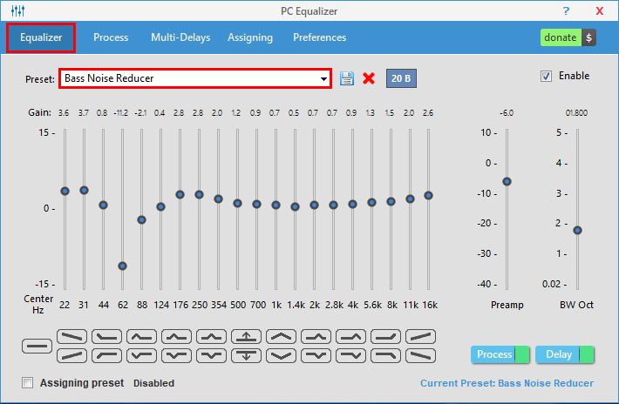Delete the preset using the red X icon
Image resolution: width=619 pixels, height=404 pixels.
click(369, 78)
